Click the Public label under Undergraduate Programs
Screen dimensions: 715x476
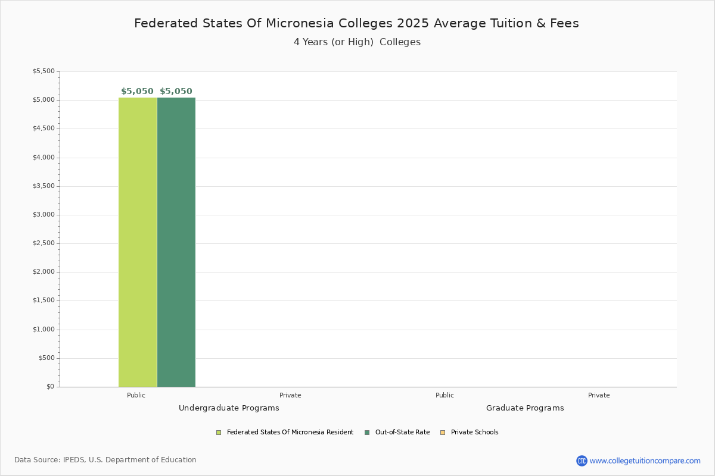(136, 395)
